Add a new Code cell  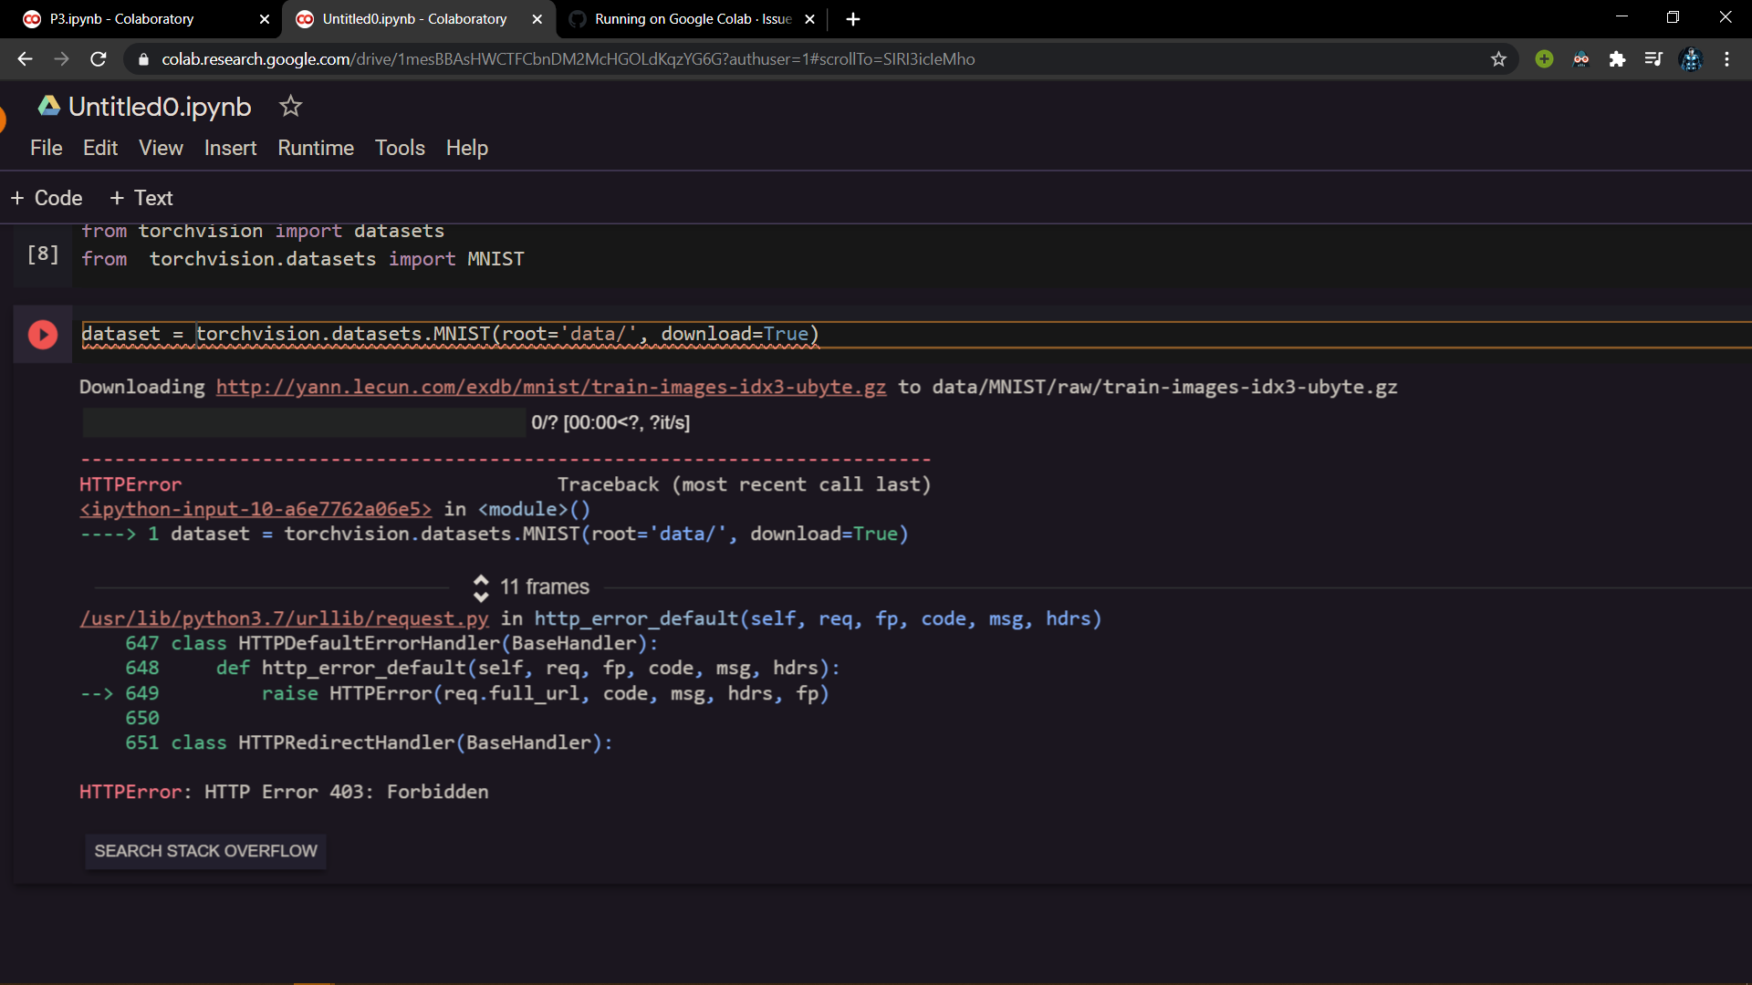click(47, 198)
